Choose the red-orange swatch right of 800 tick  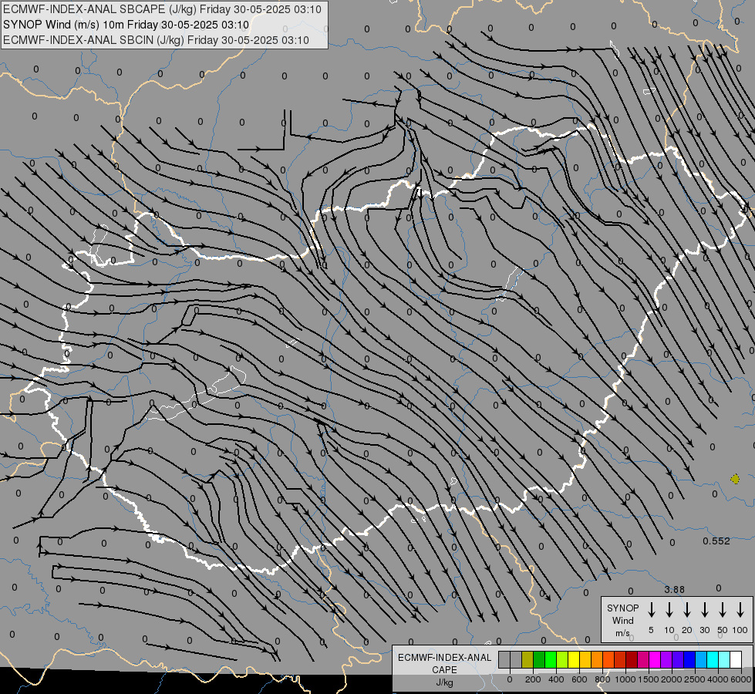[608, 660]
